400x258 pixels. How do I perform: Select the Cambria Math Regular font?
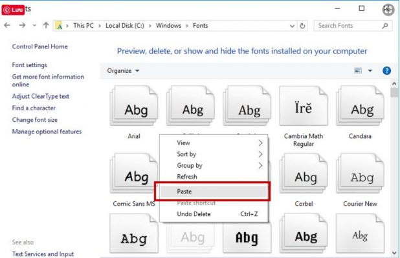[x=304, y=116]
